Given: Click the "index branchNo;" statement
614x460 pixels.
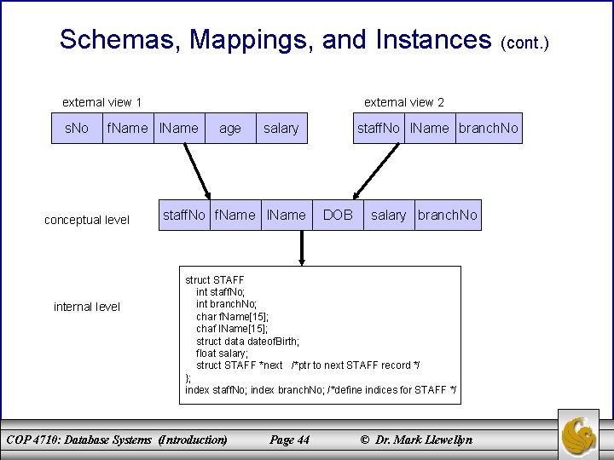Looking at the screenshot, I should (288, 390).
